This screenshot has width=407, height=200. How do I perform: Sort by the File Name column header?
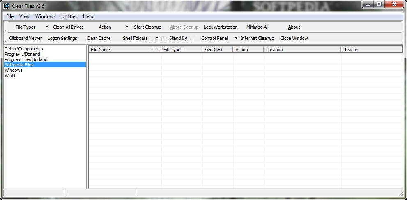click(125, 50)
